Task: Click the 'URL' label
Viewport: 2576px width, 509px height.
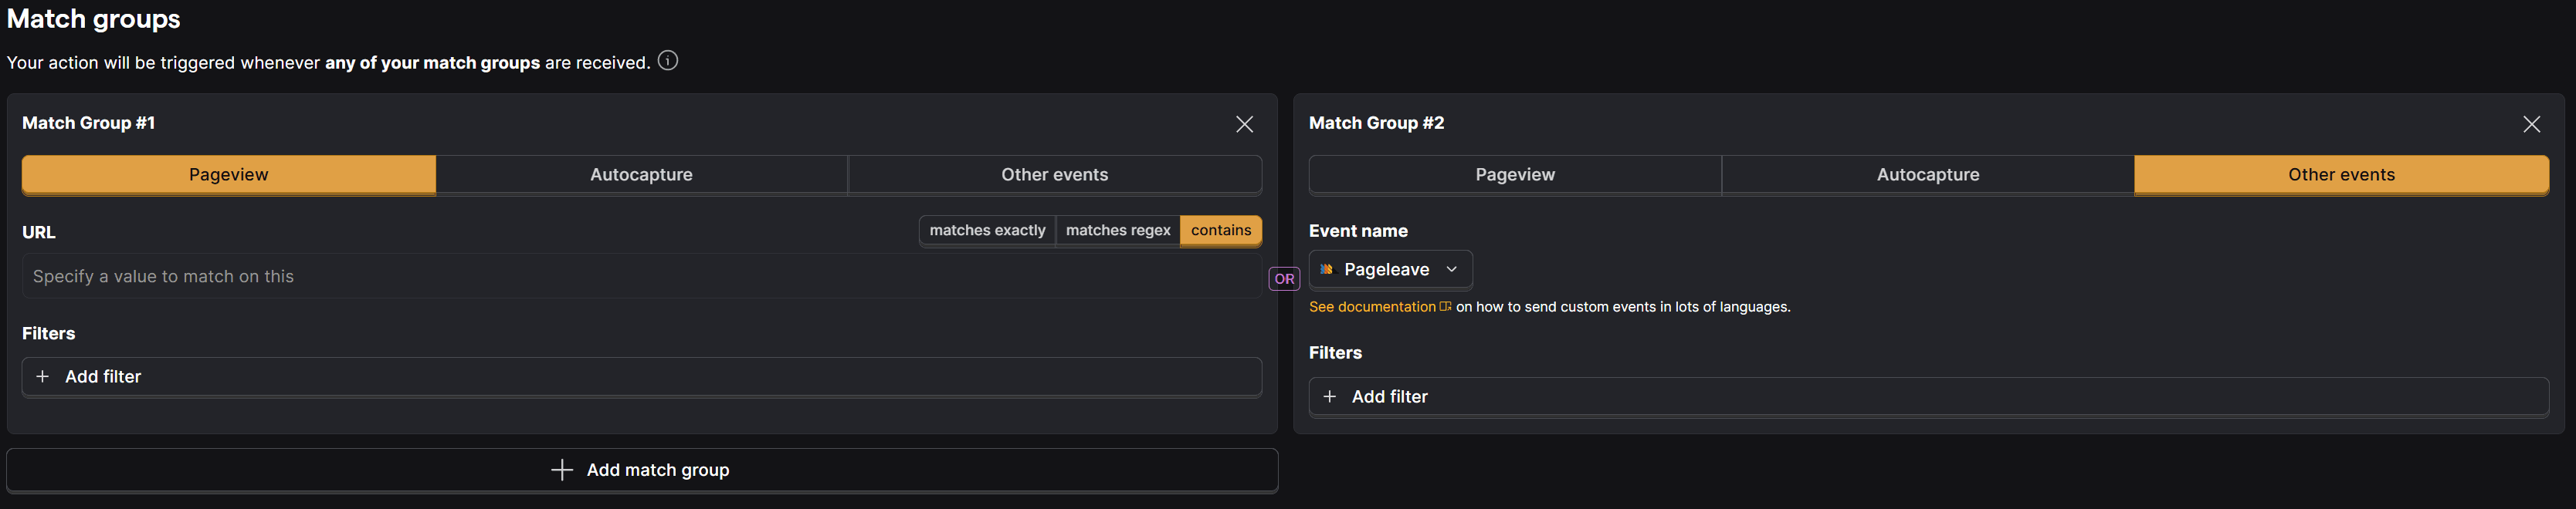Action: [x=39, y=233]
